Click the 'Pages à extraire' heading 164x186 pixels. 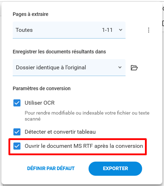tap(31, 14)
